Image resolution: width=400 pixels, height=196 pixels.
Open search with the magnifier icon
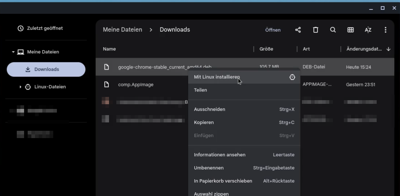pyautogui.click(x=333, y=30)
